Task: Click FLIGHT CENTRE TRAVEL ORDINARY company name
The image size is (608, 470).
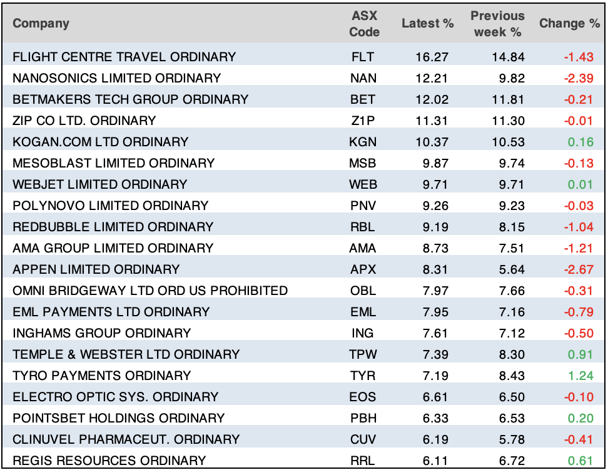Action: click(124, 57)
